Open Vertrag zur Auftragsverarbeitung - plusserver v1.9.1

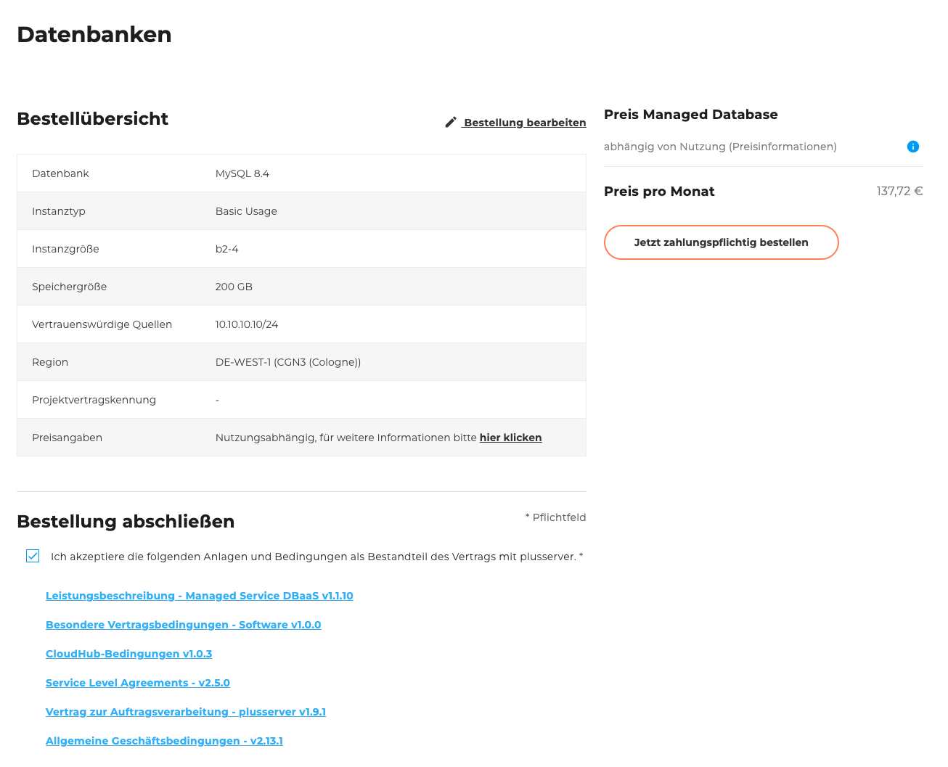coord(185,712)
